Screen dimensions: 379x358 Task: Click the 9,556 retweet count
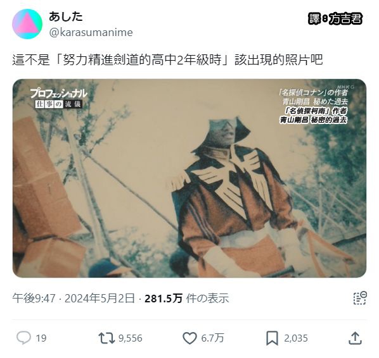point(131,338)
